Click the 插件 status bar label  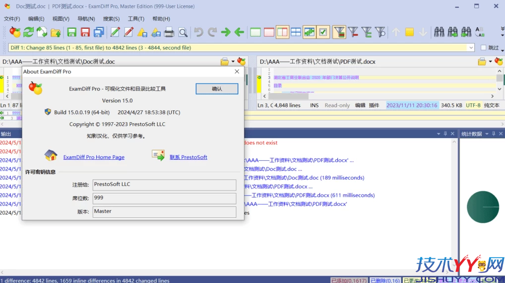[x=374, y=105]
